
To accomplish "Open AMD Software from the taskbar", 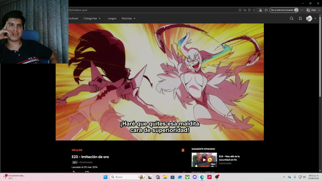I will point(209,177).
